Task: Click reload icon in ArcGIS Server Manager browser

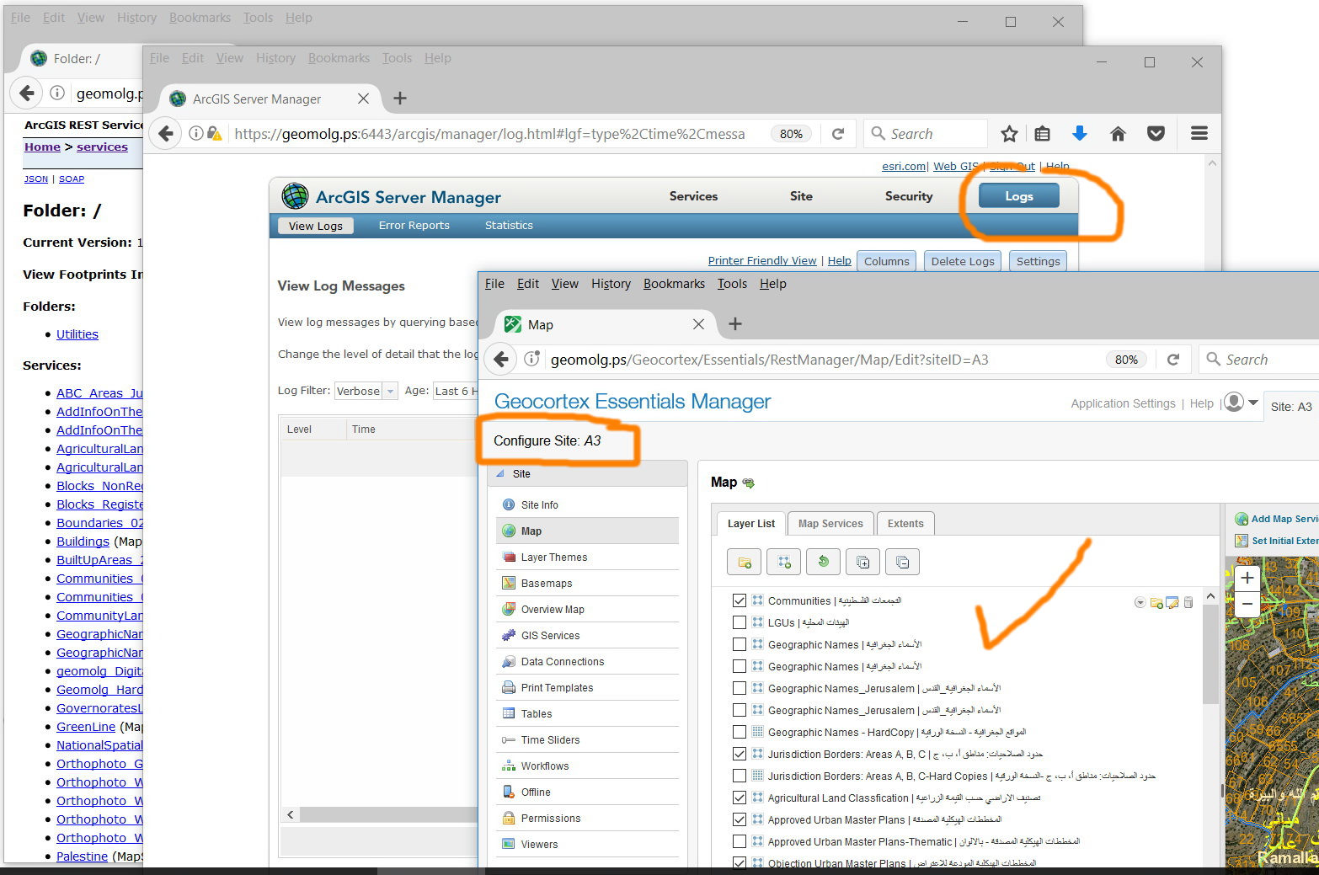Action: pyautogui.click(x=838, y=134)
